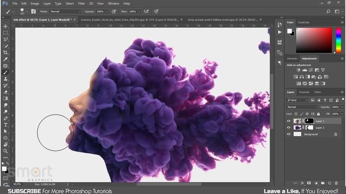Hide Layer 1 with eye icon
The image size is (346, 194).
[289, 121]
